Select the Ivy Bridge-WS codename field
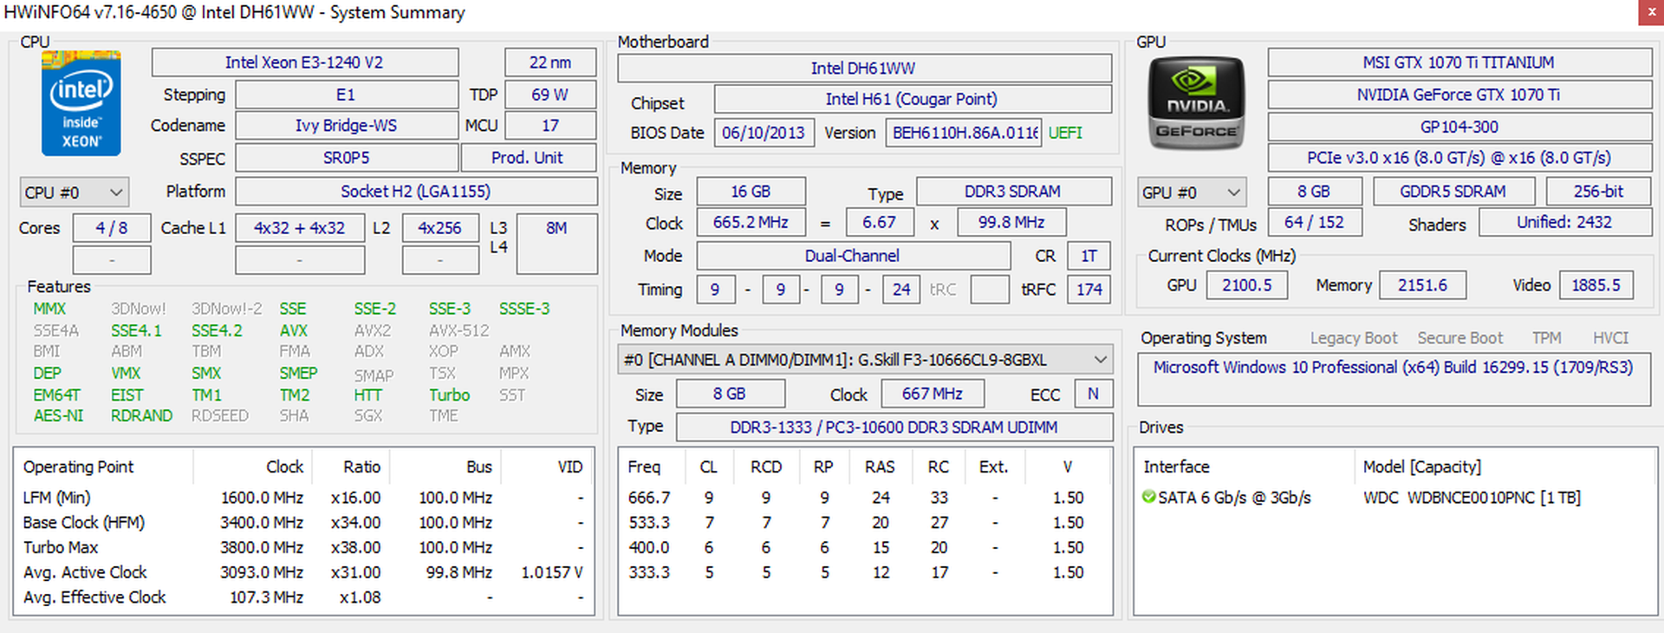 pos(347,126)
